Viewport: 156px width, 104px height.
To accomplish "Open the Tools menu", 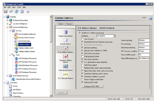I will (19, 7).
